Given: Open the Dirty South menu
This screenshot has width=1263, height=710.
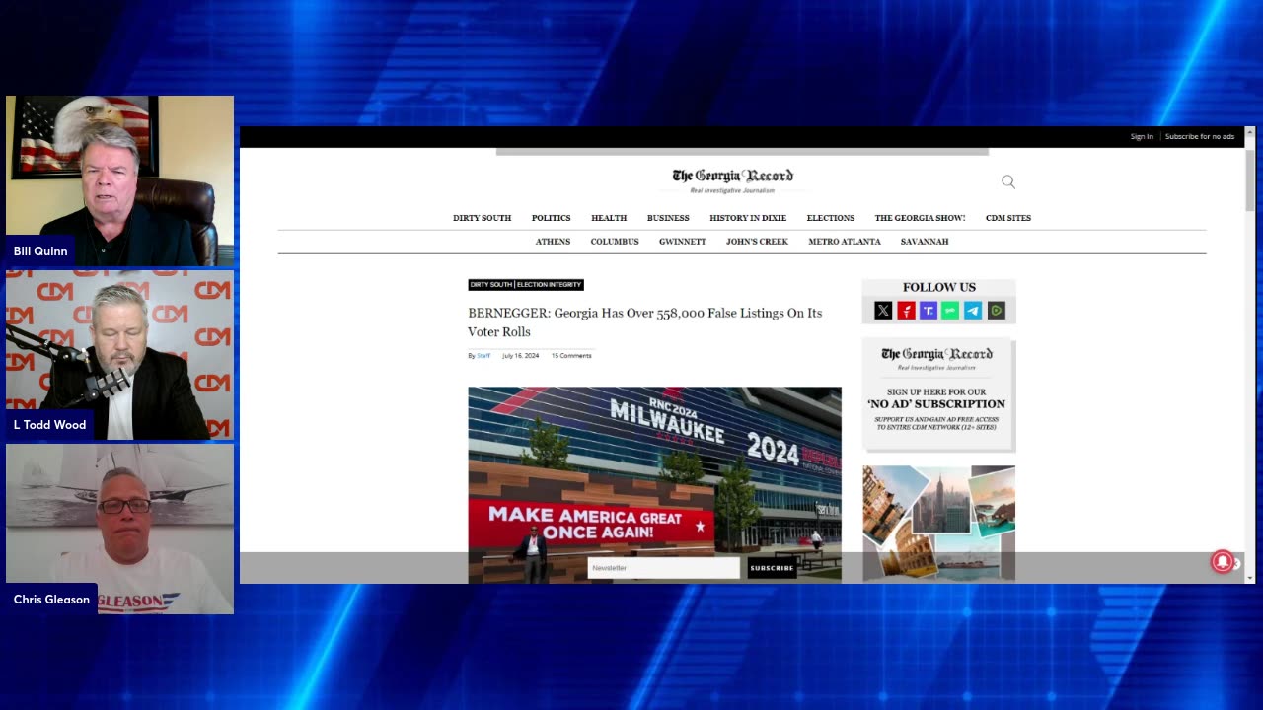Looking at the screenshot, I should coord(482,218).
